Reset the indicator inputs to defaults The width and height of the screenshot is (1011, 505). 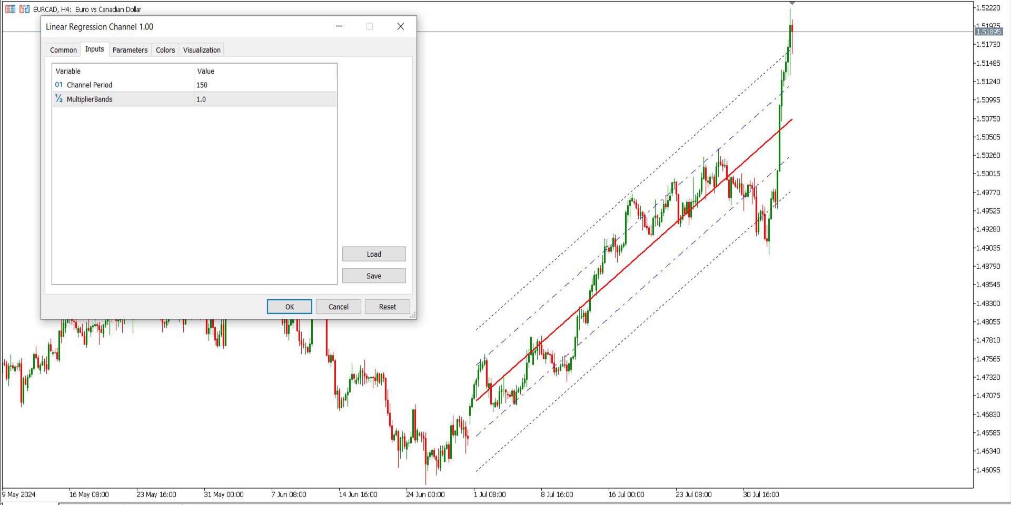[x=387, y=307]
